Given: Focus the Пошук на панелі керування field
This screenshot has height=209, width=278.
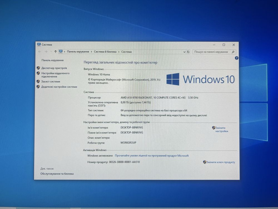Looking at the screenshot, I should coord(214,52).
